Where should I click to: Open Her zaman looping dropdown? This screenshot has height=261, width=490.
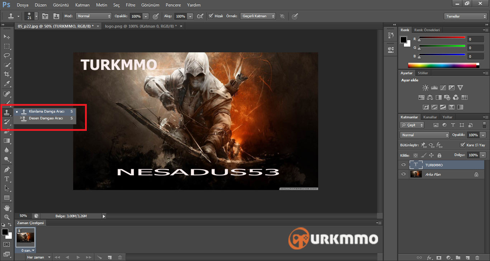(38, 257)
